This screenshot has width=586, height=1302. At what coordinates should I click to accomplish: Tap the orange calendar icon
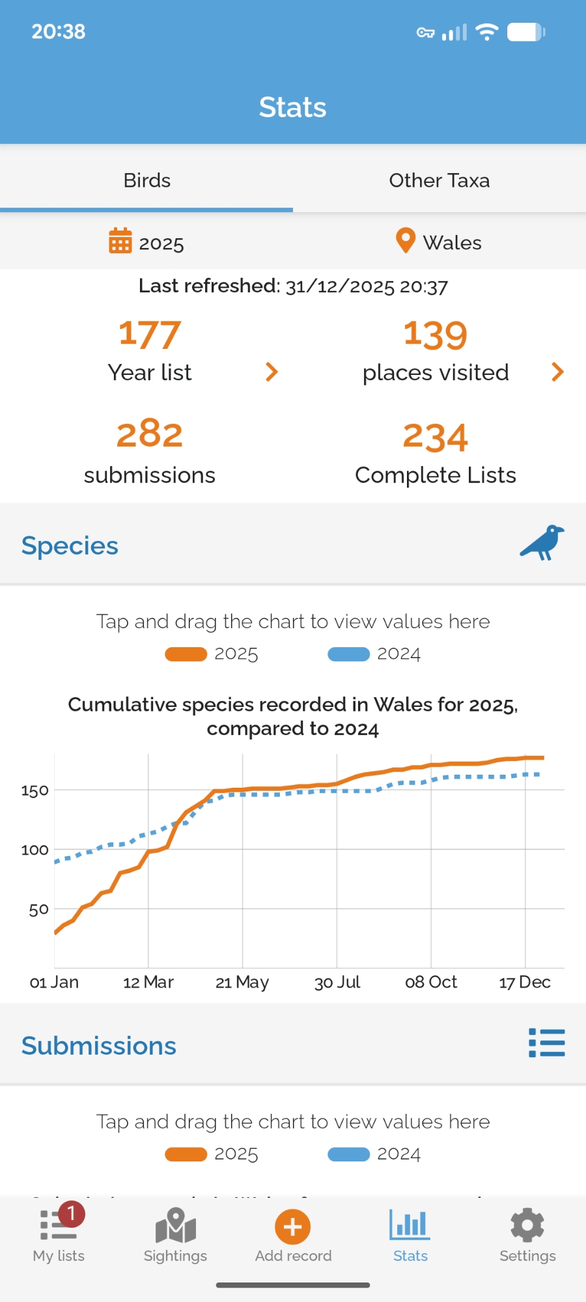point(120,241)
